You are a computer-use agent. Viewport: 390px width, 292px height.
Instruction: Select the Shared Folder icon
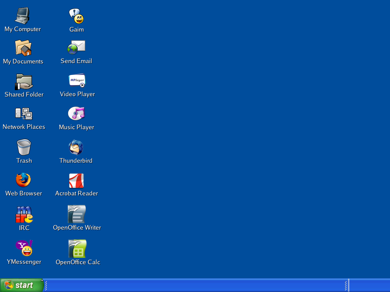point(24,82)
